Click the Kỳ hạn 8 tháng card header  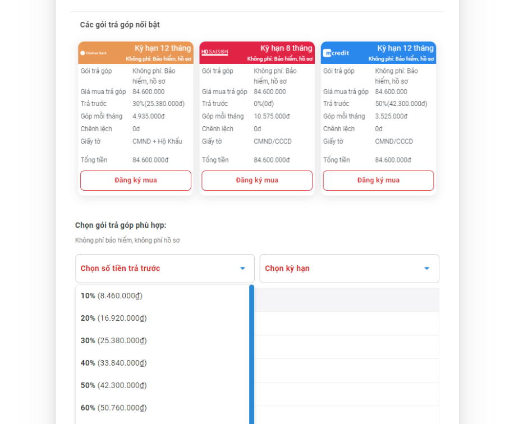coord(286,49)
